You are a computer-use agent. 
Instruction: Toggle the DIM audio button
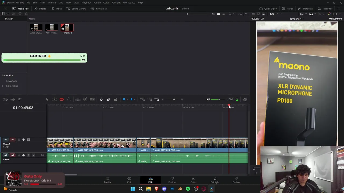click(x=231, y=99)
